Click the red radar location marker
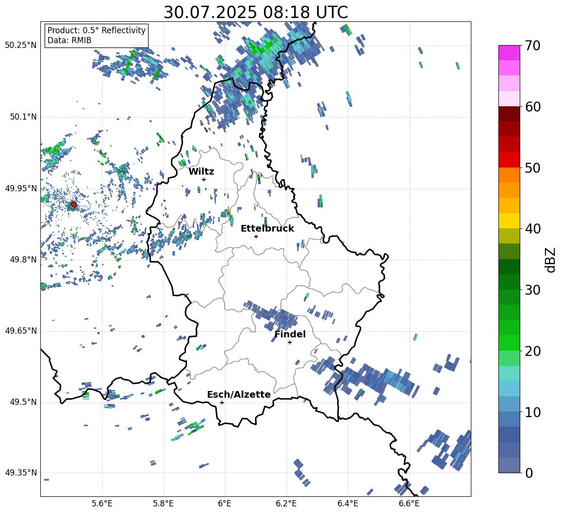 tap(74, 205)
